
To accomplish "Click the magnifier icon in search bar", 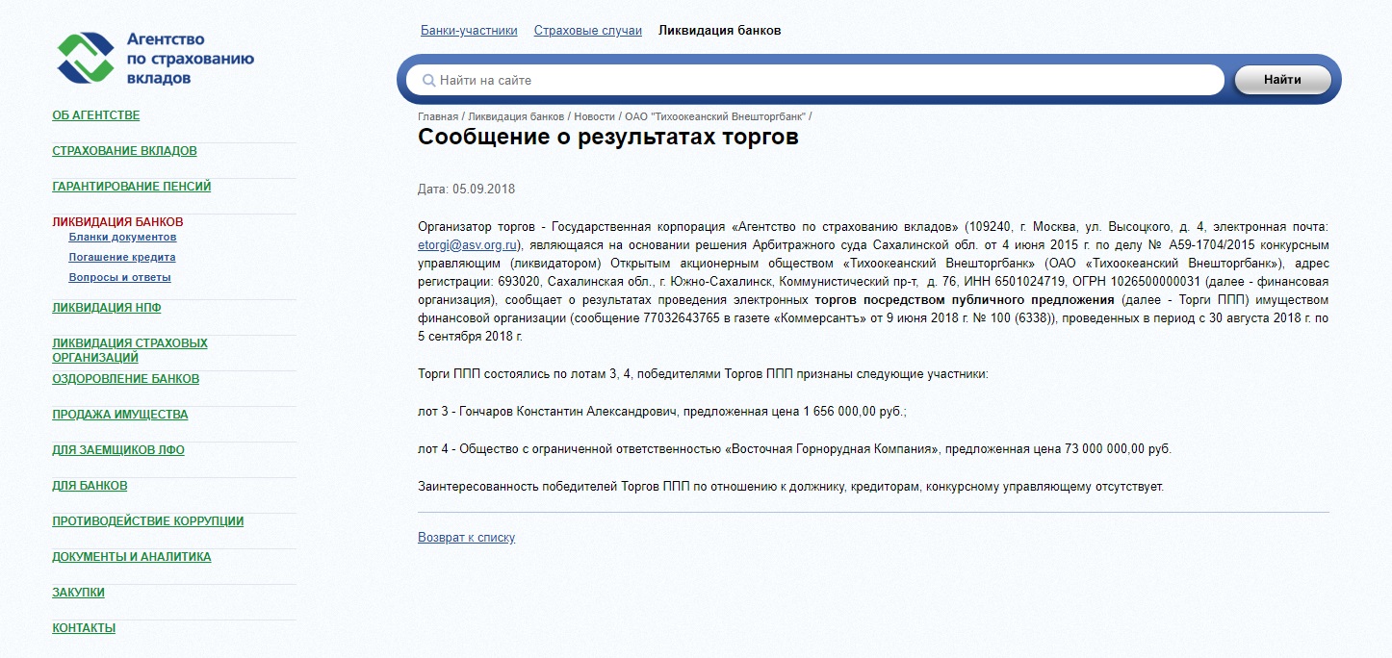I will pyautogui.click(x=429, y=80).
